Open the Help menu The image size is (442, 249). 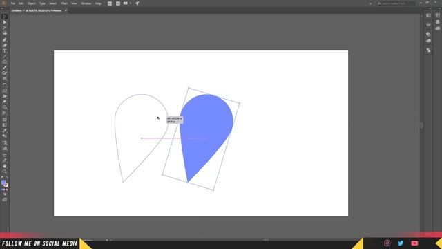[x=98, y=3]
